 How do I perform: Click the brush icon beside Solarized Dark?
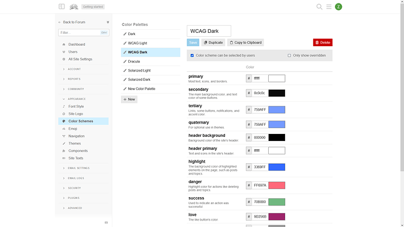pyautogui.click(x=125, y=80)
